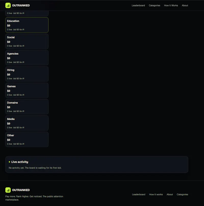Click the 'Pay more. Rank higher' tagline
The image size is (204, 206).
click(x=34, y=198)
